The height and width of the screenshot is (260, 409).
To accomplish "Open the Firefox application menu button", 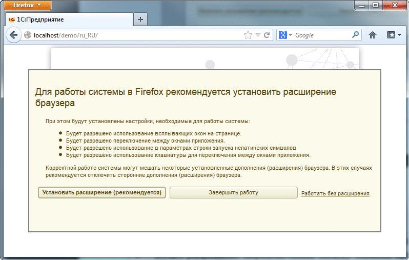I will [27, 5].
